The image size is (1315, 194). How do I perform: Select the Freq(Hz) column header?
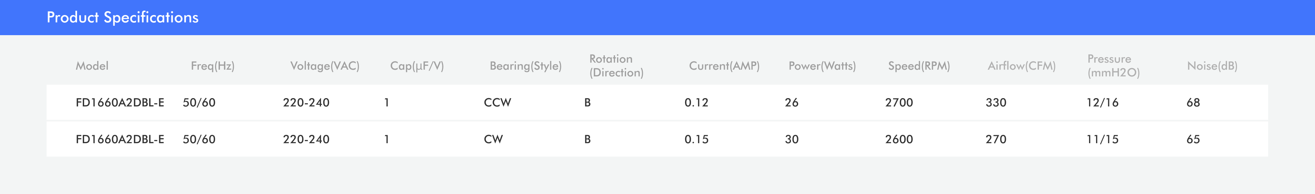tap(212, 66)
